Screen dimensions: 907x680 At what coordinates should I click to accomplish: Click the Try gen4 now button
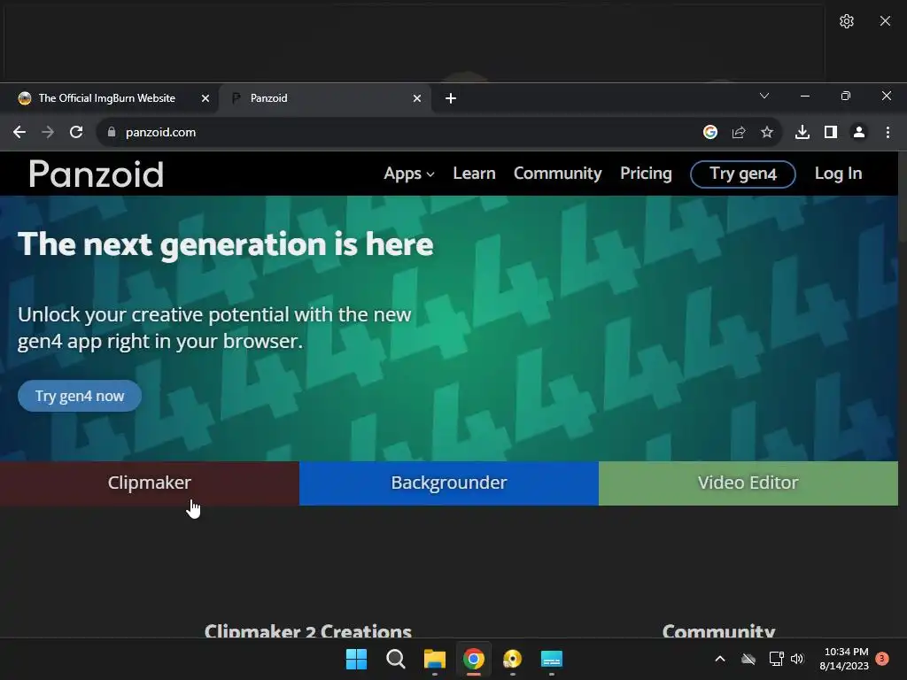80,396
